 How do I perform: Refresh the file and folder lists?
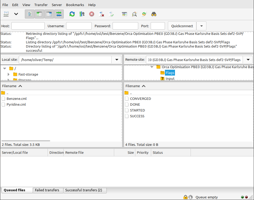point(72,14)
